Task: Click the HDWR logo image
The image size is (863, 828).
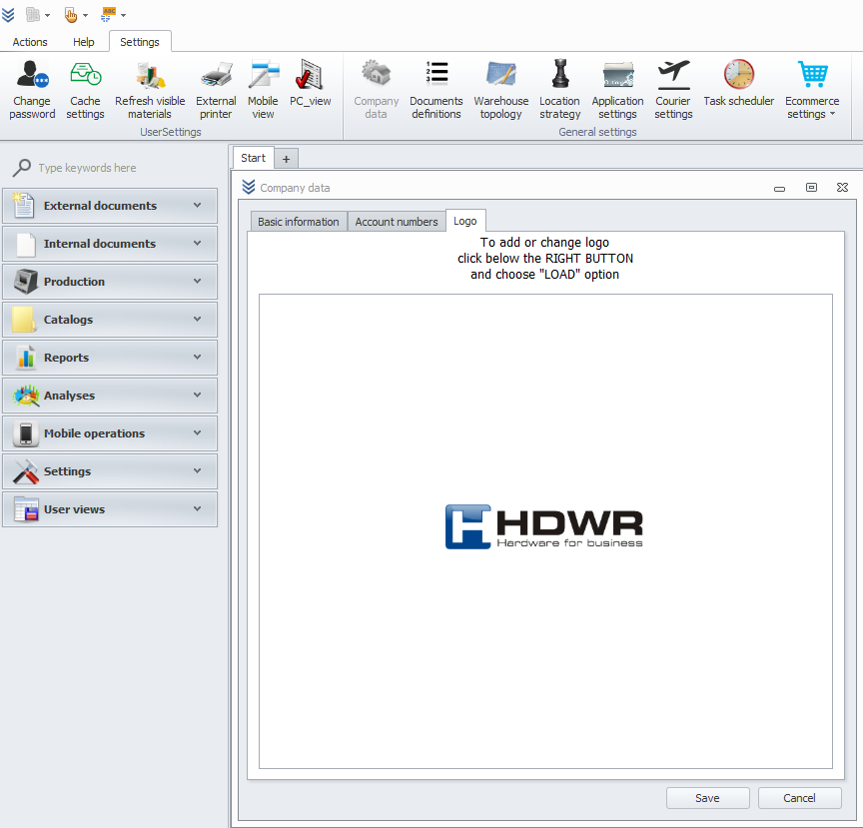Action: click(x=543, y=526)
